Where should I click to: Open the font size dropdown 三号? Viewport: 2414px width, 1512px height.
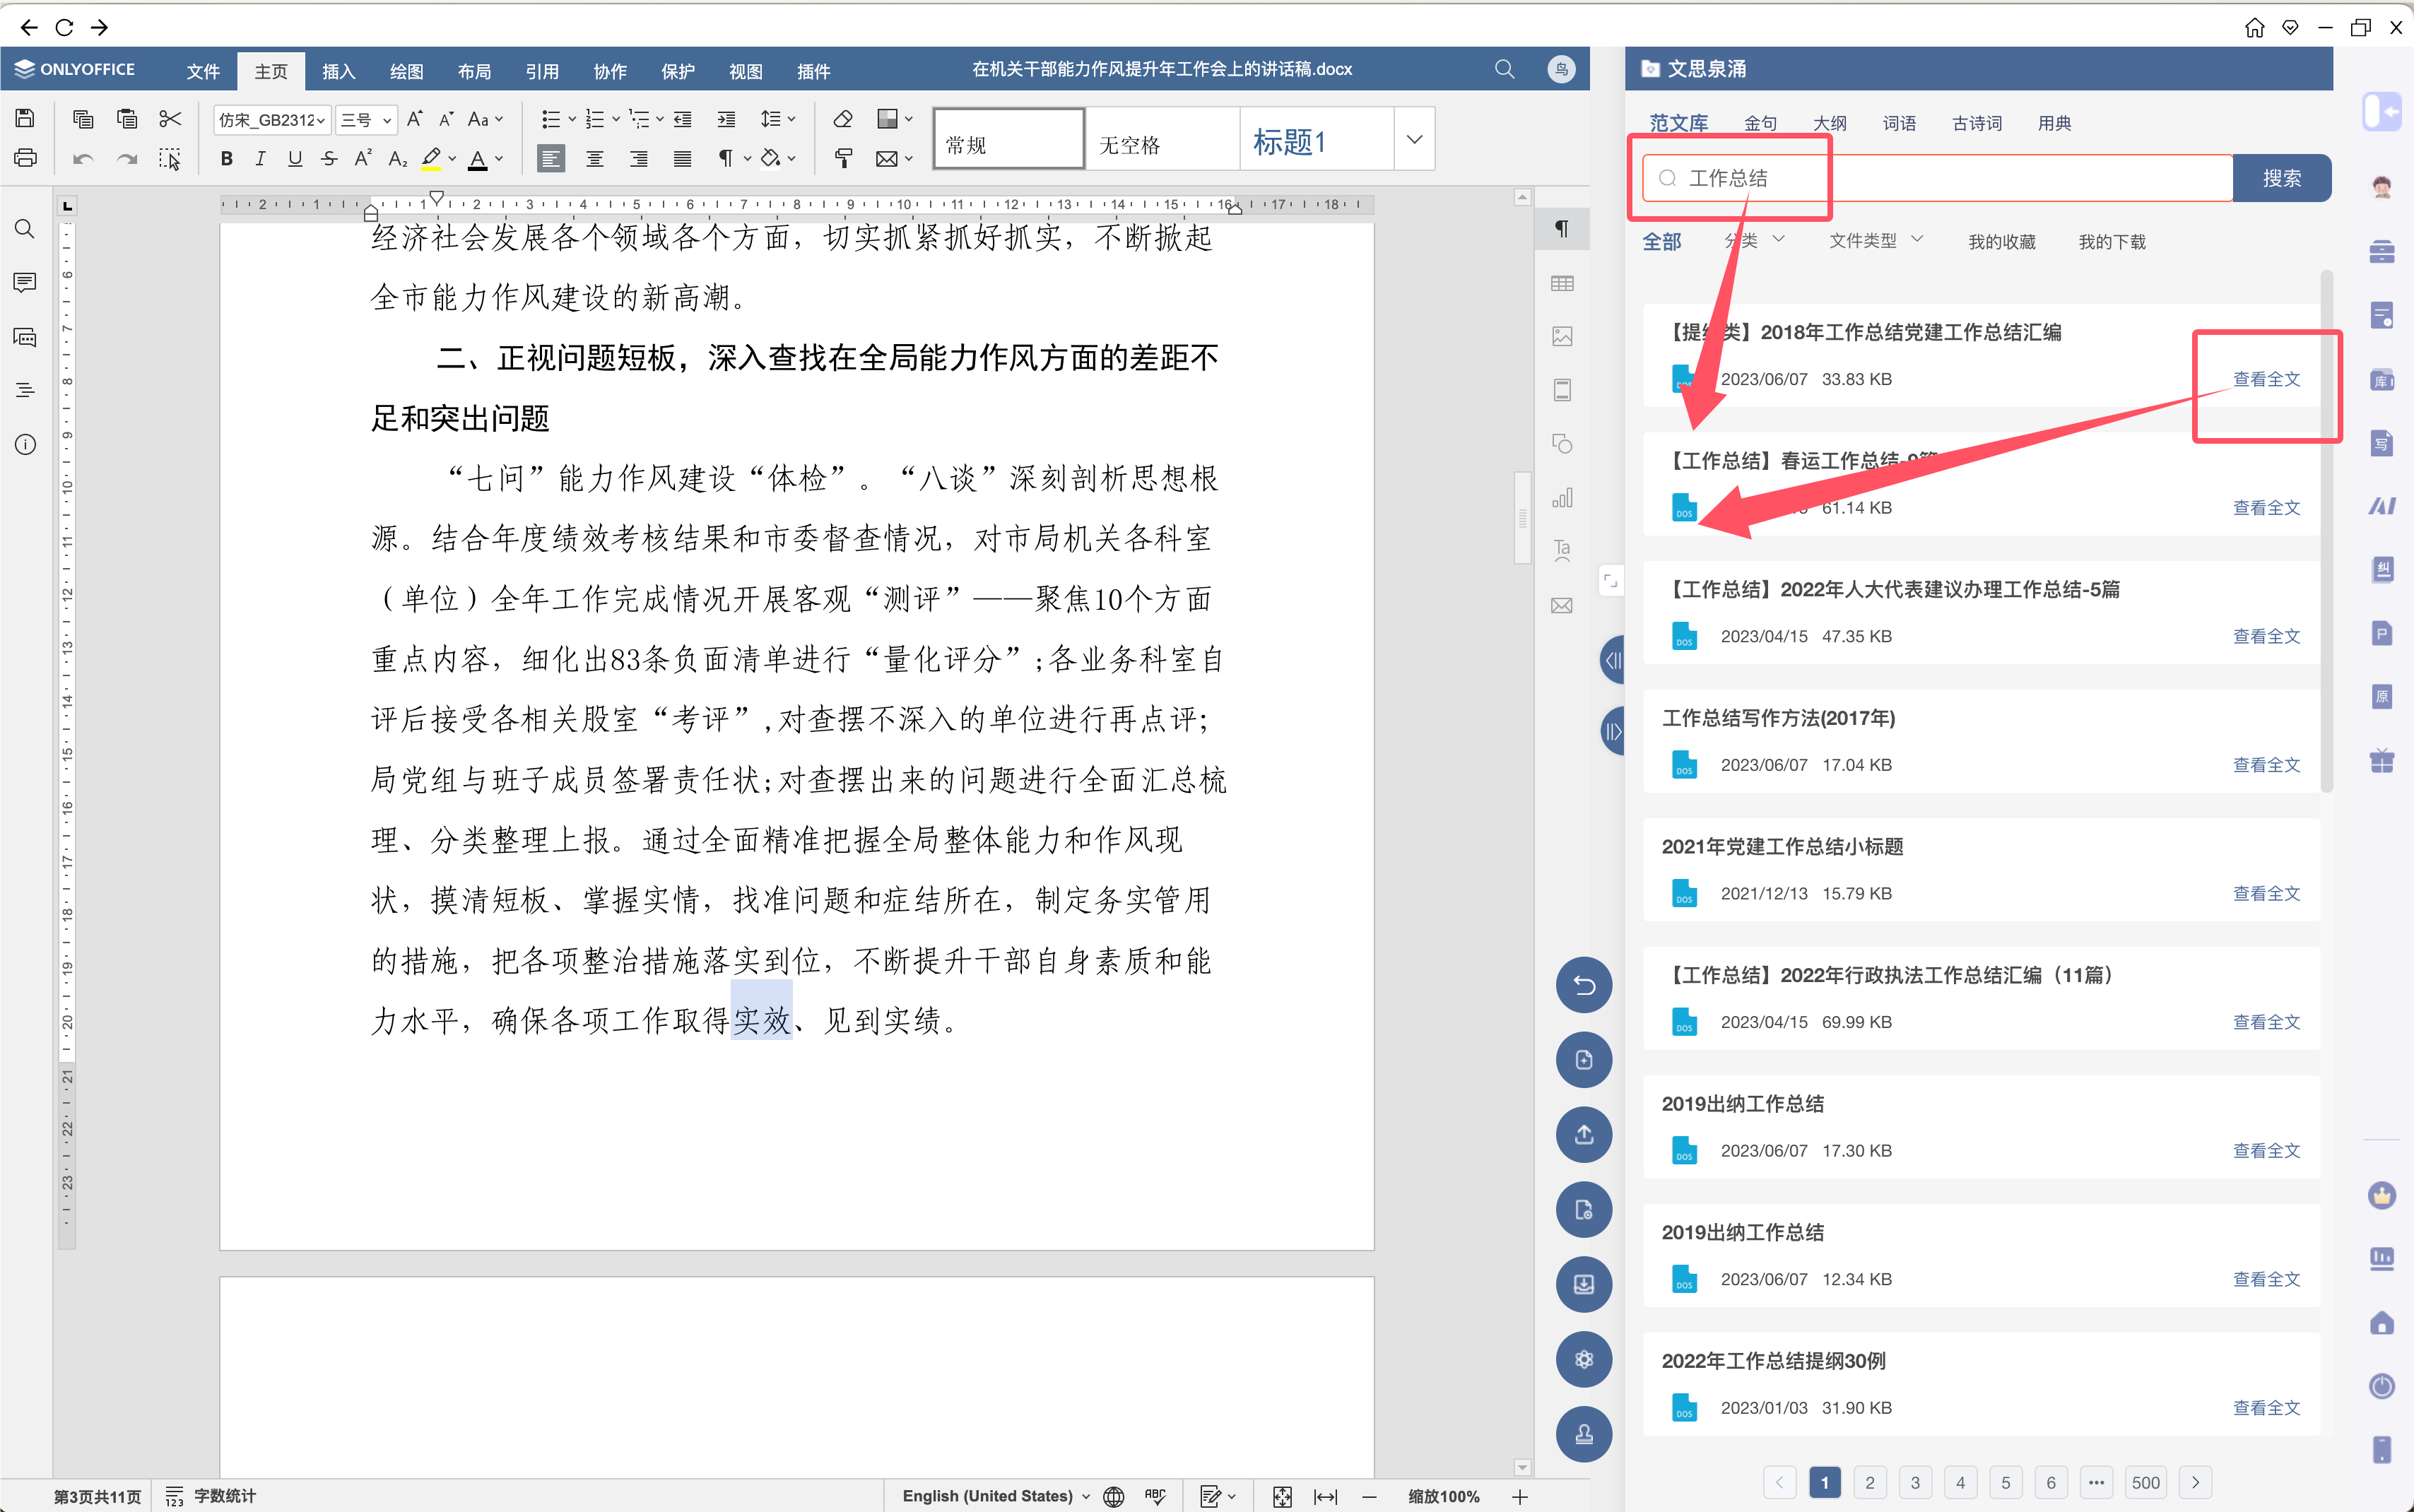[366, 120]
